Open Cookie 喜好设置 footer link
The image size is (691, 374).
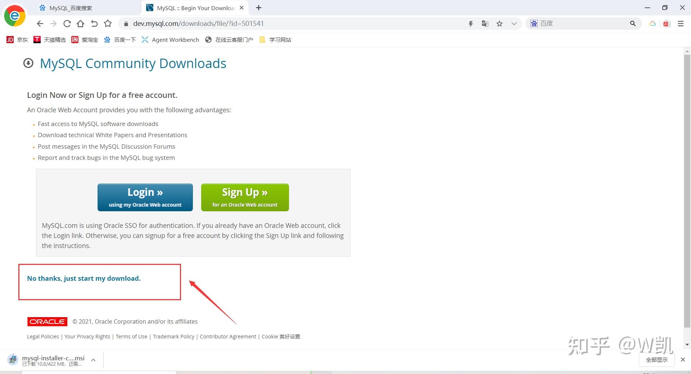(x=281, y=337)
